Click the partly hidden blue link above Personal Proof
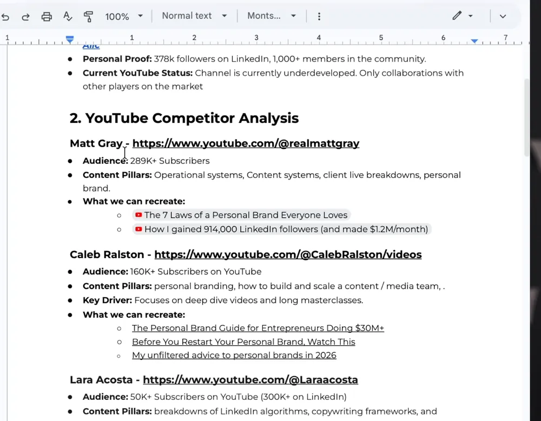 [91, 46]
